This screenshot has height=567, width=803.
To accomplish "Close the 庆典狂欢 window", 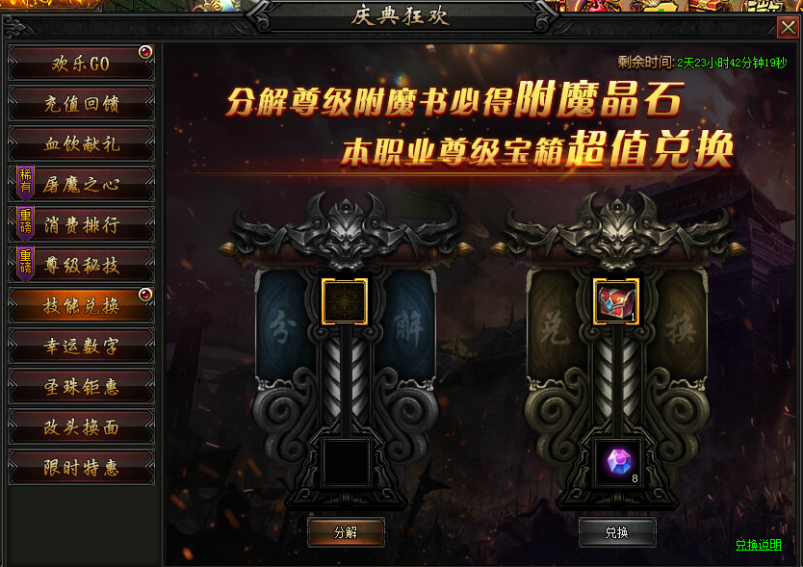I will pyautogui.click(x=789, y=27).
